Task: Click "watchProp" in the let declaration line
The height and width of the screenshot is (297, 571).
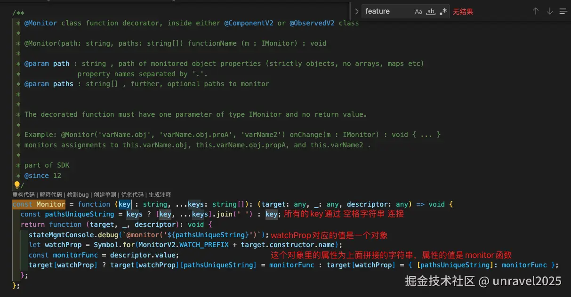Action: [63, 245]
